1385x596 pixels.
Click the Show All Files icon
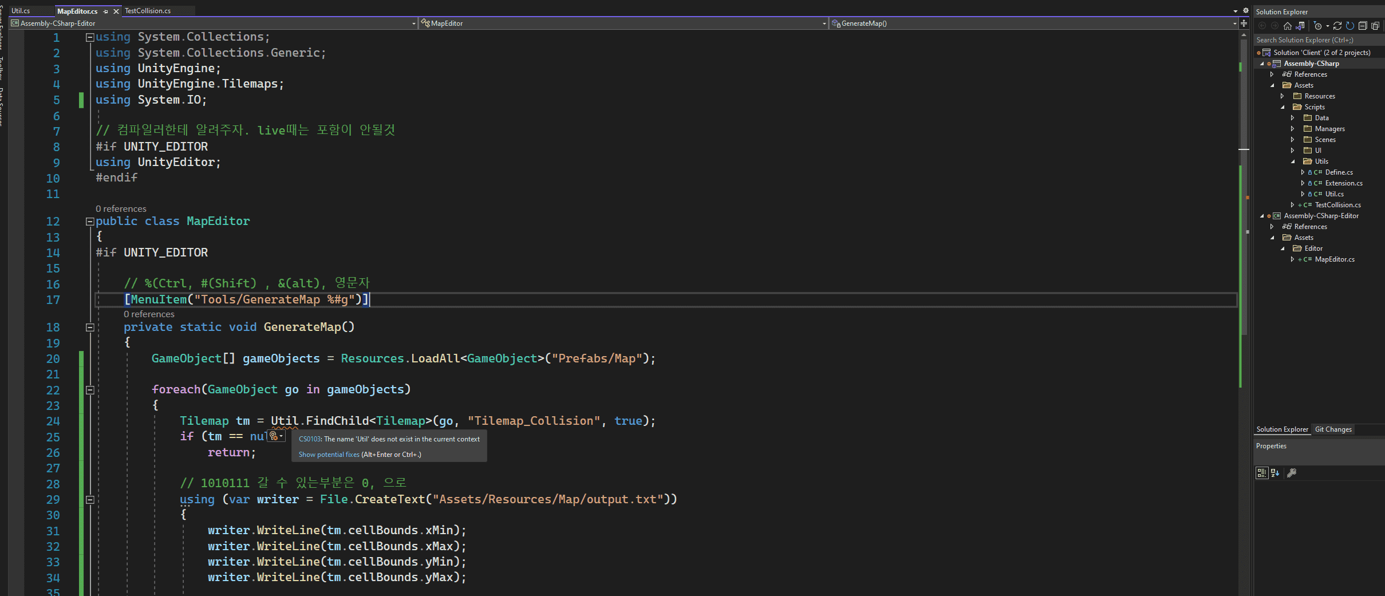pos(1375,26)
